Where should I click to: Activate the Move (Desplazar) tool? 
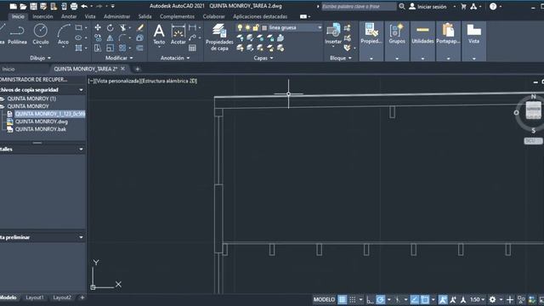point(98,28)
